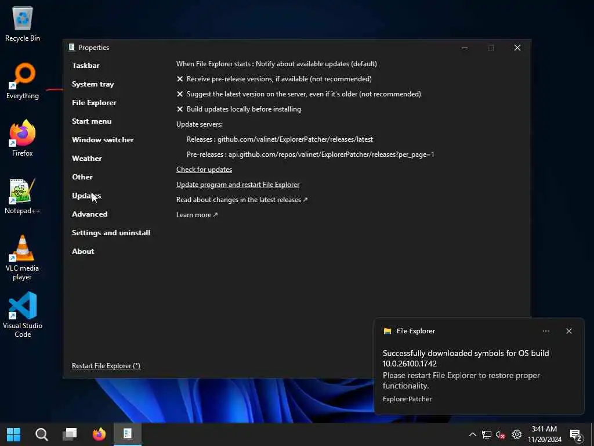Open Task View on taskbar
The height and width of the screenshot is (446, 594).
tap(70, 434)
